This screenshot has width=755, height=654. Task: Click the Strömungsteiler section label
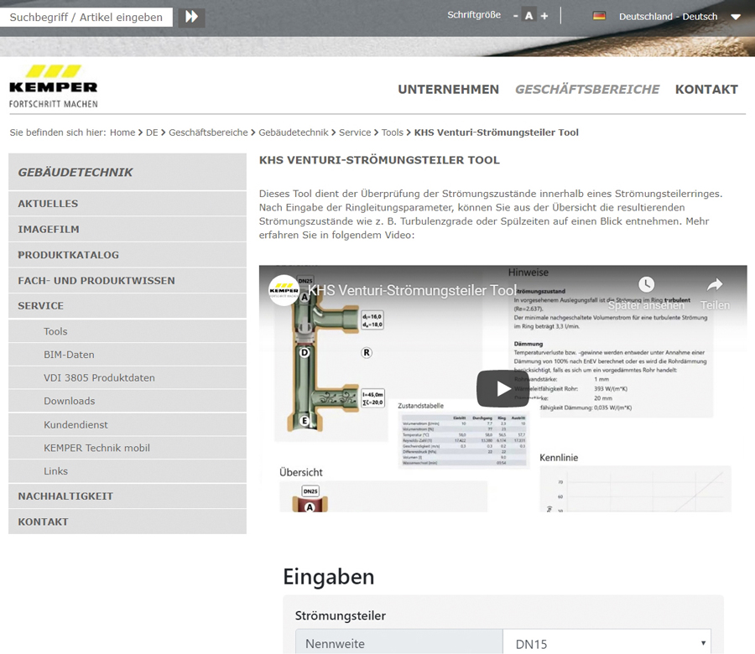click(341, 615)
